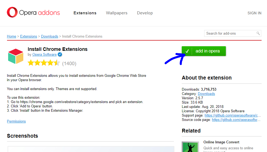This screenshot has height=152, width=267.
Task: Click the 'Install Chrome Extensions' breadcrumb text
Action: 82,37
